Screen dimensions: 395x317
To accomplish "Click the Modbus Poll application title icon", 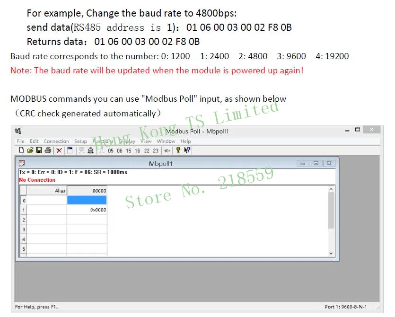I will [x=18, y=131].
